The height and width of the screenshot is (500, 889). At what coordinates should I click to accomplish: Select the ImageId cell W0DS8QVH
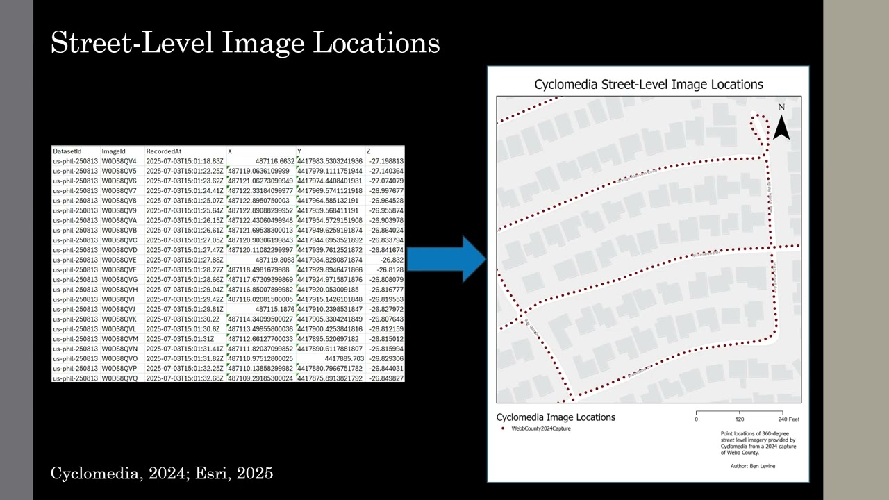pos(119,289)
